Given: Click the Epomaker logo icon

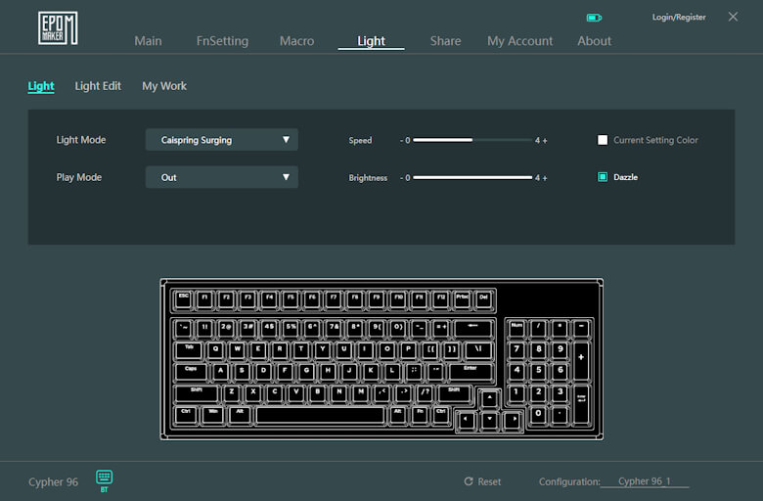Looking at the screenshot, I should (x=58, y=27).
